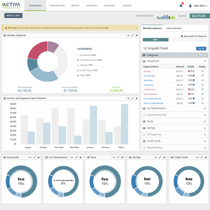This screenshot has height=210, width=210.
Task: Open the Transactions menu item
Action: 57,5
